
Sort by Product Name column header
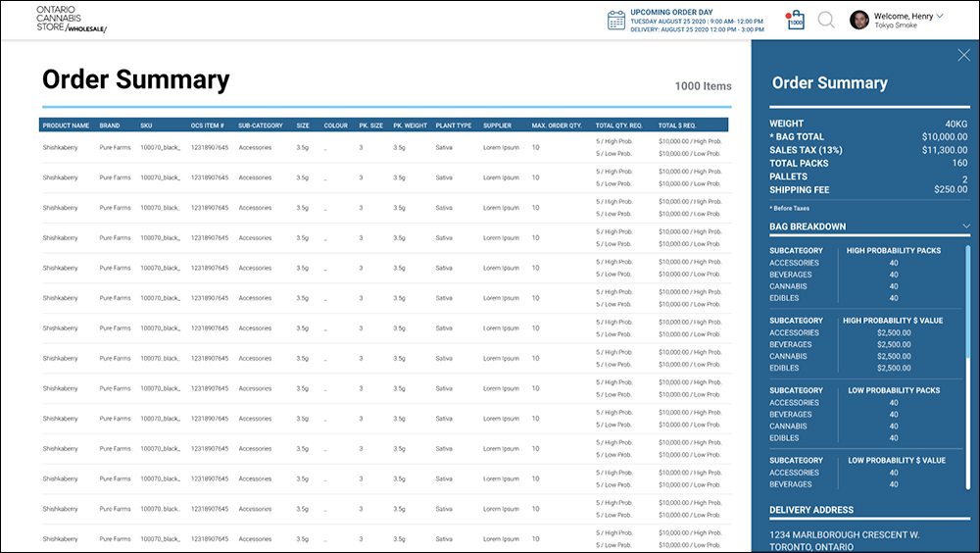tap(66, 126)
